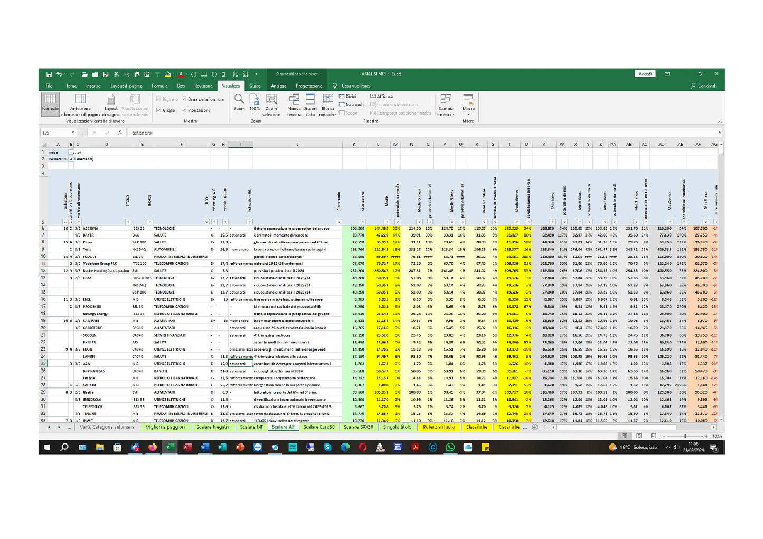The image size is (763, 539).
Task: Select the cell containing ACCIONA
Action: tap(106, 228)
